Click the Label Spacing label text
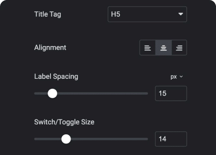Screen dimensions: 216x155 pyautogui.click(x=56, y=77)
